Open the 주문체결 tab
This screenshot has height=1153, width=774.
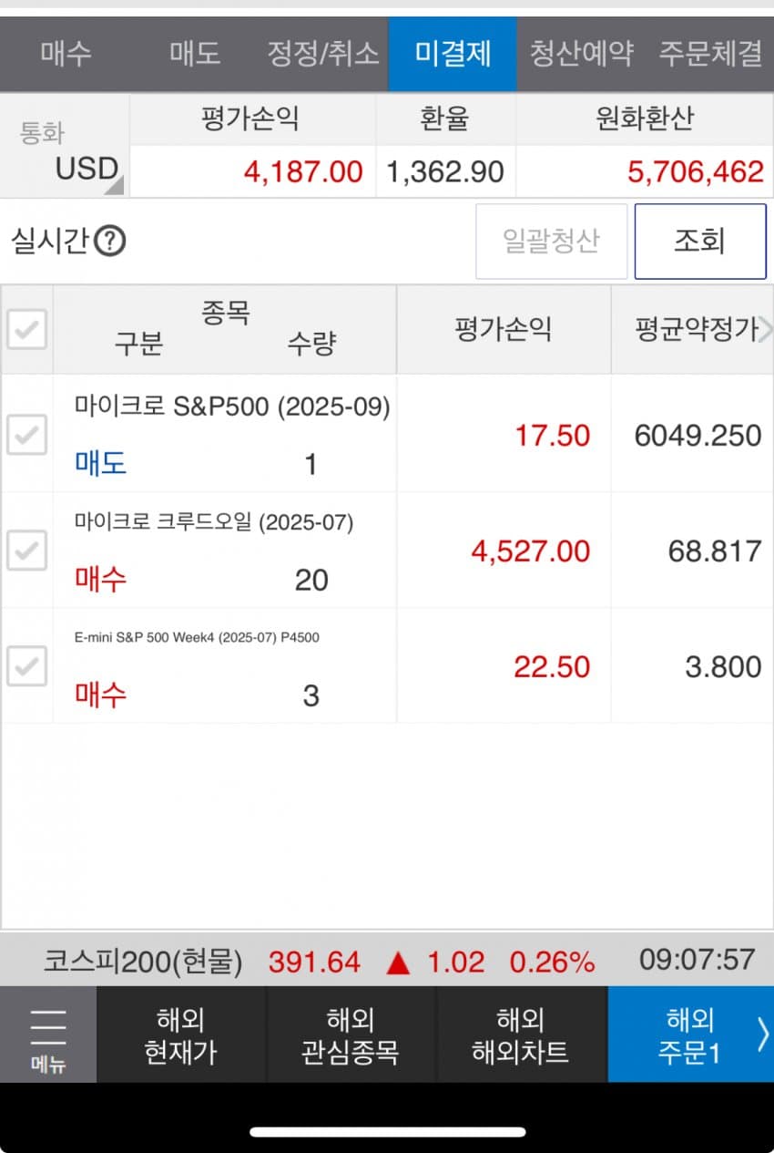(x=710, y=54)
